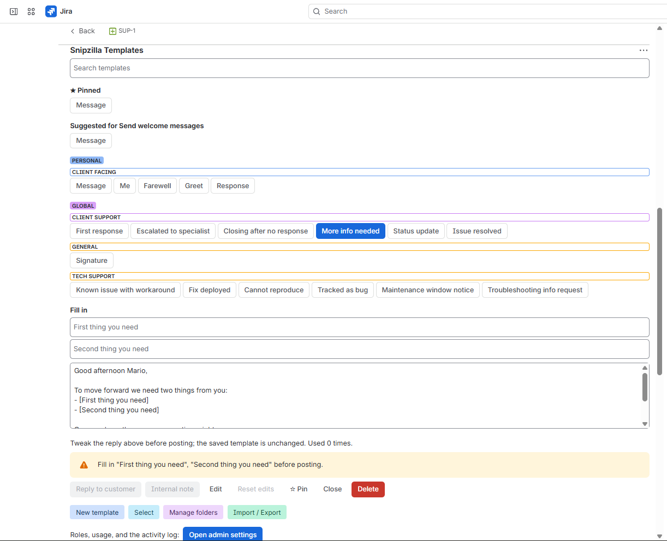The width and height of the screenshot is (667, 541).
Task: Click the preview text area scroll-down arrow
Action: (645, 424)
